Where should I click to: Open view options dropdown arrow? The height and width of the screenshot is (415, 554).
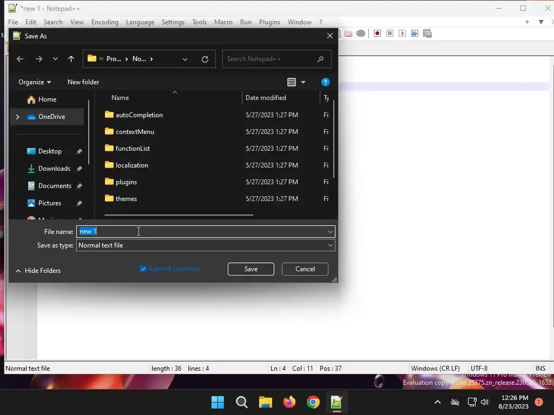[303, 82]
